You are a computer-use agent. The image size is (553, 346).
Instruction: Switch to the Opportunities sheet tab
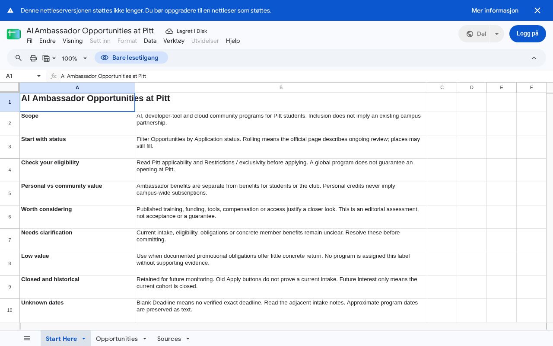117,339
